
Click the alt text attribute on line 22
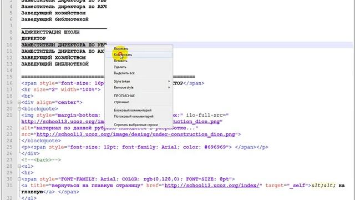click(x=110, y=128)
